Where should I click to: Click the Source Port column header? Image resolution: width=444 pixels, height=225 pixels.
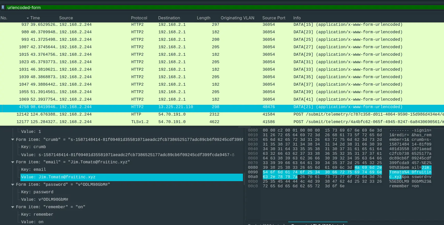click(274, 18)
